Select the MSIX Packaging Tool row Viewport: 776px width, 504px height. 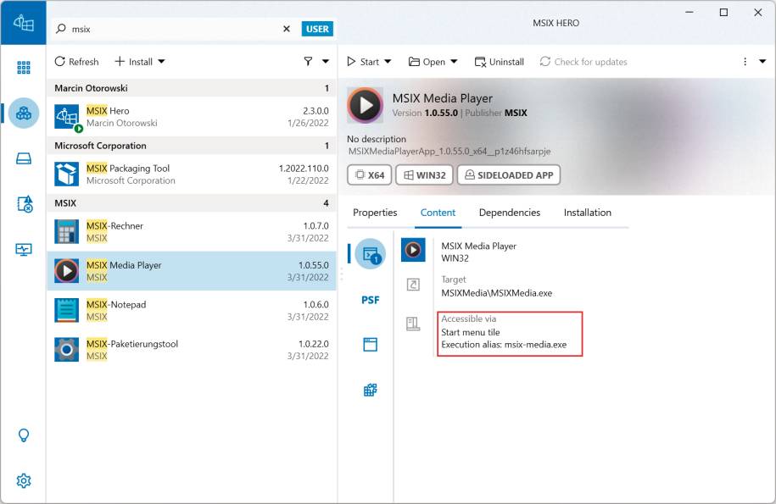tap(192, 174)
